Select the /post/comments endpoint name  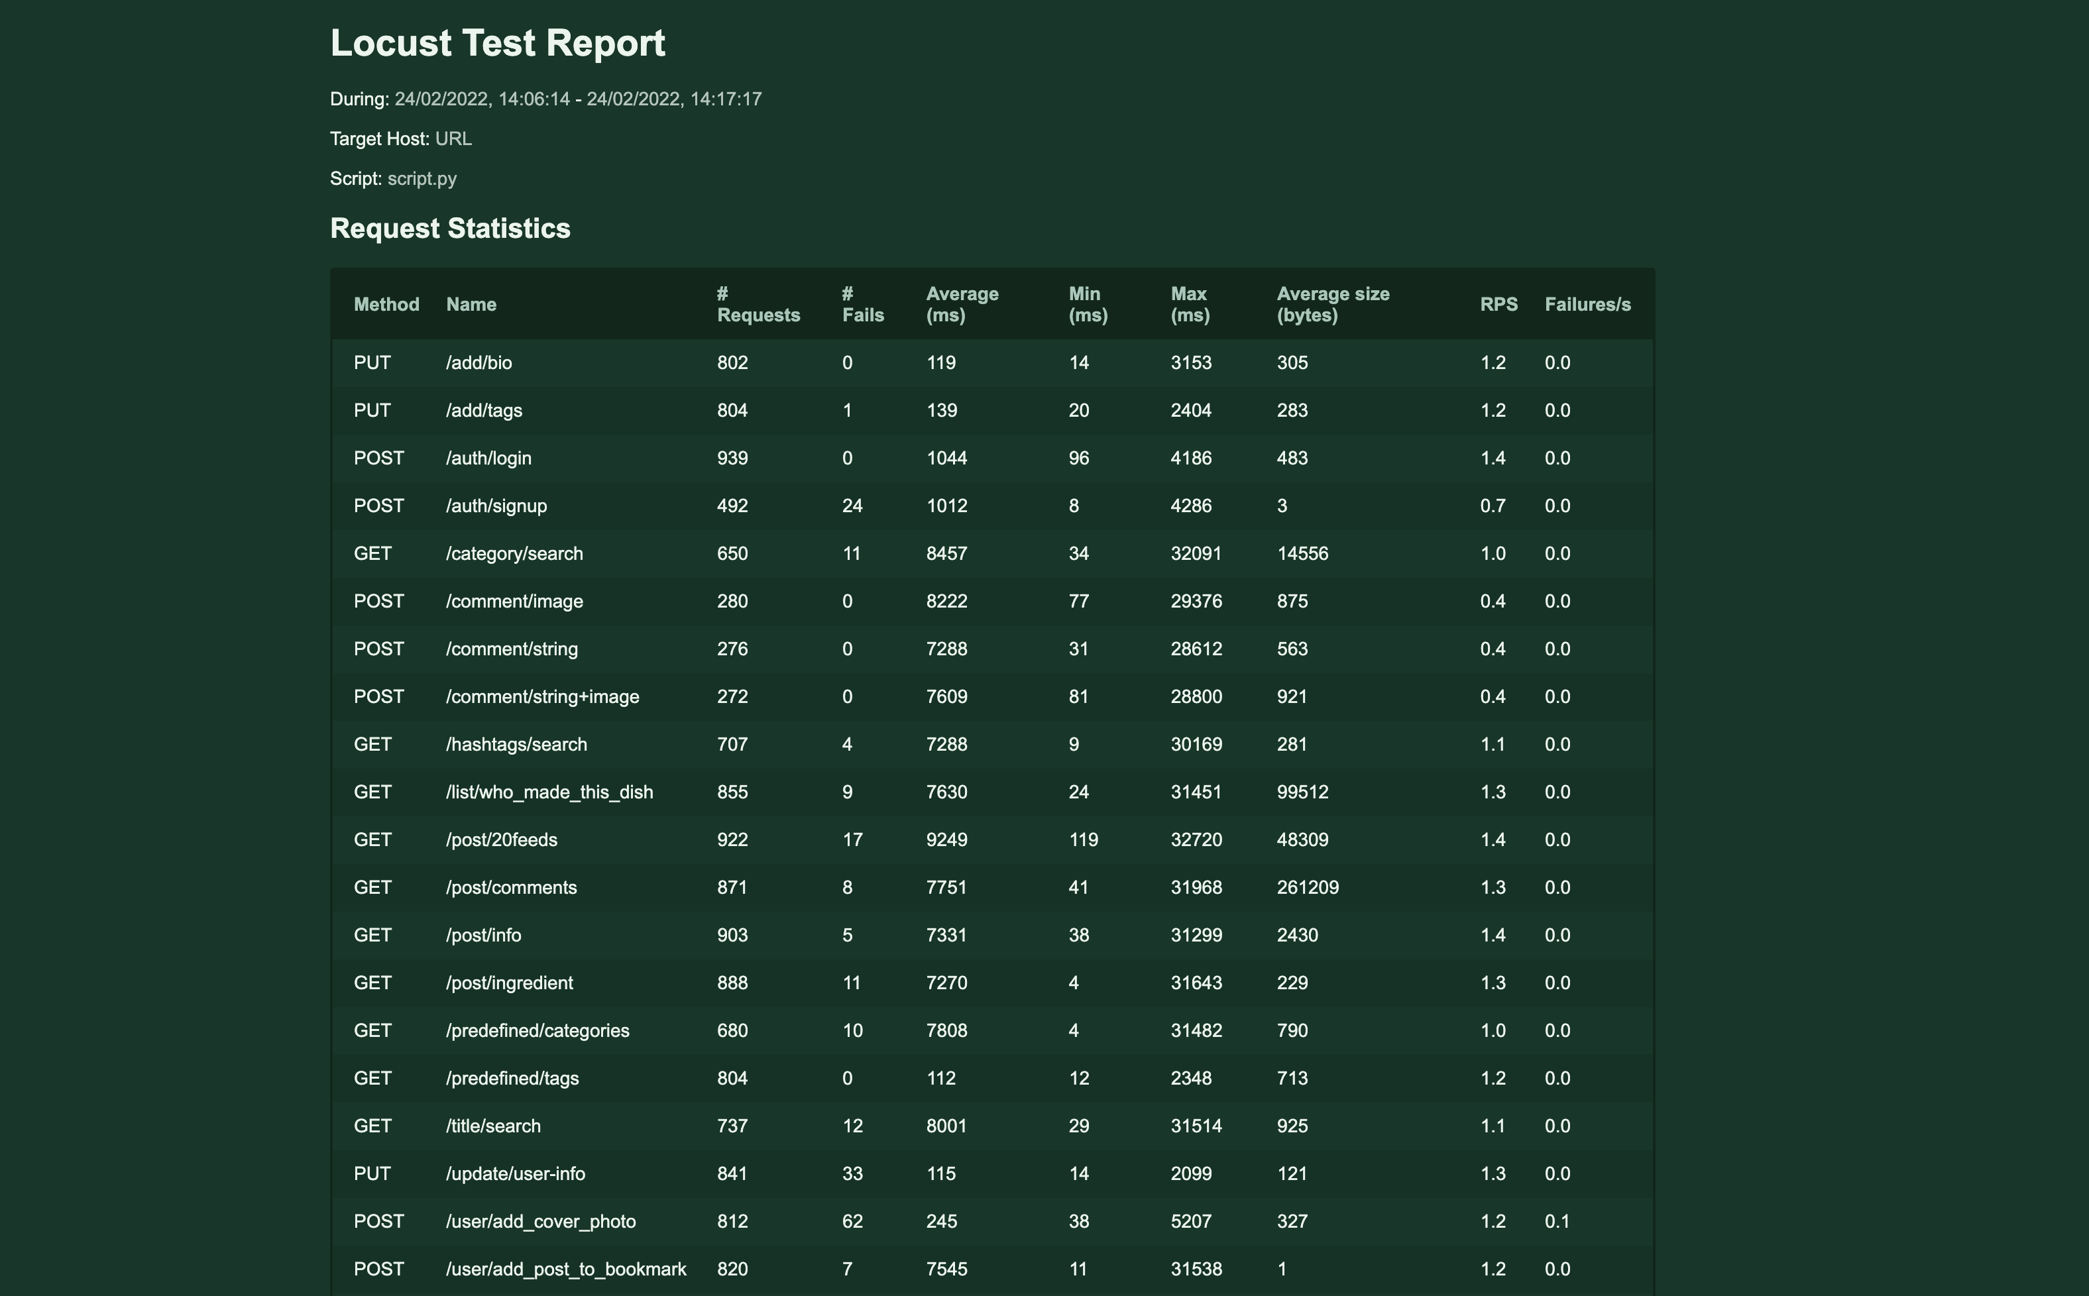point(512,888)
